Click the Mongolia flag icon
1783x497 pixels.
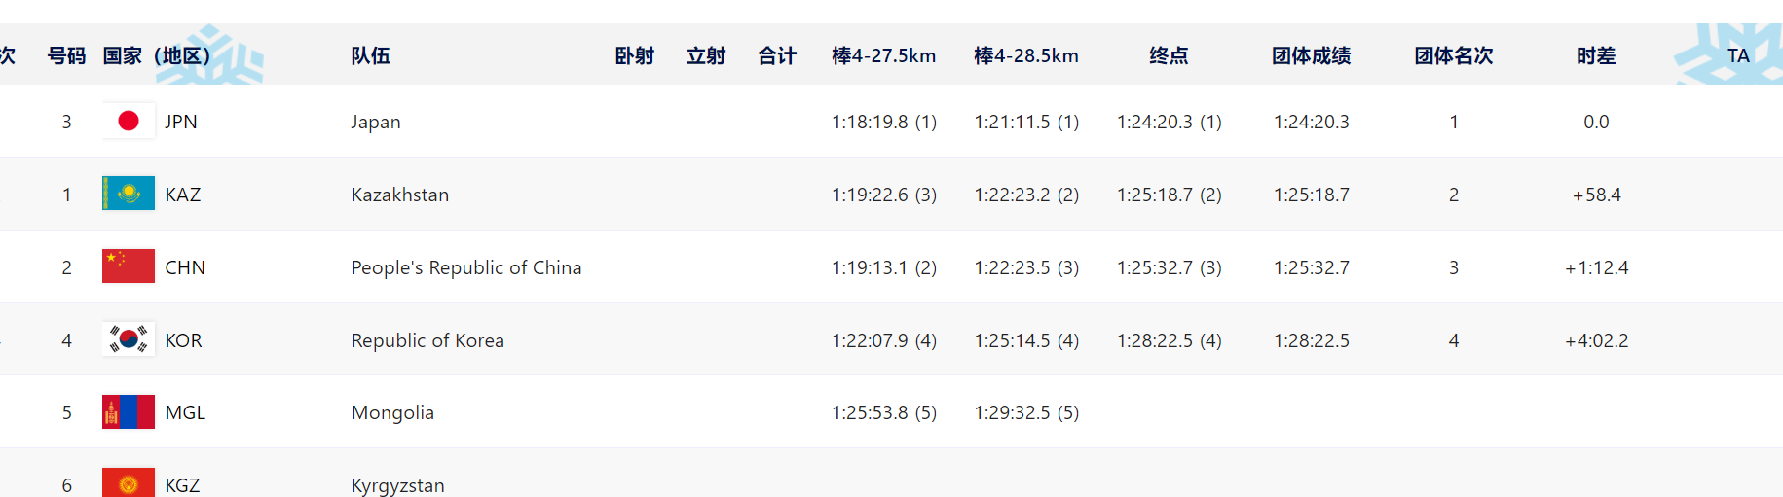click(129, 411)
